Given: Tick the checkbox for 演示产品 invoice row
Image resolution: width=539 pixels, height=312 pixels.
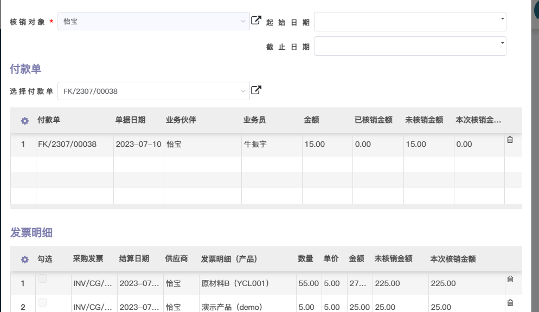Looking at the screenshot, I should tap(42, 302).
